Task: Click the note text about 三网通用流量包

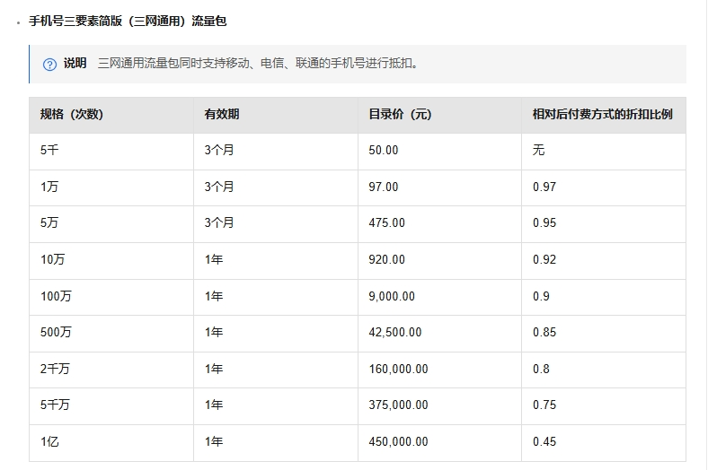Action: pyautogui.click(x=258, y=64)
